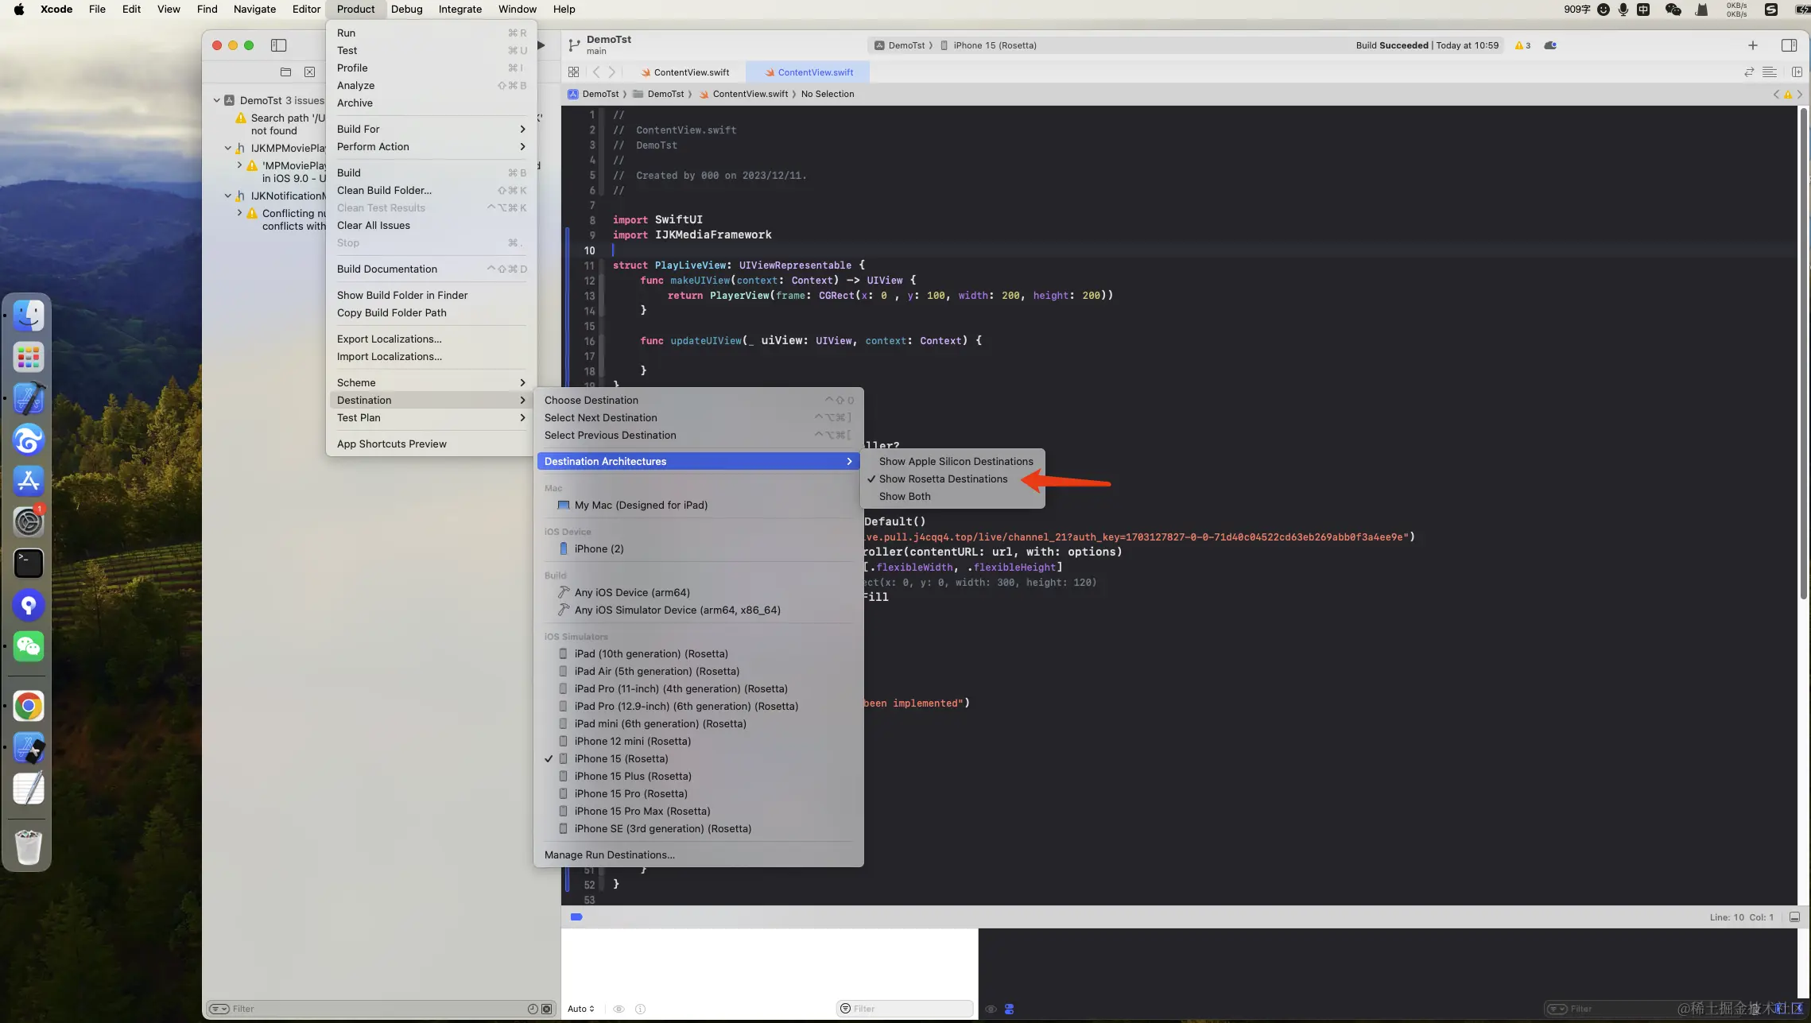Open Google Chrome in the Dock

(29, 706)
